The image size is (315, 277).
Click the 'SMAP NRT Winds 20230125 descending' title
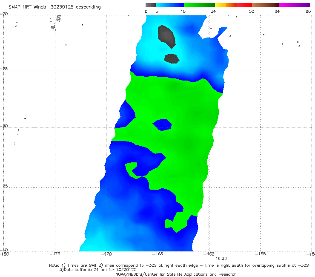coord(54,7)
